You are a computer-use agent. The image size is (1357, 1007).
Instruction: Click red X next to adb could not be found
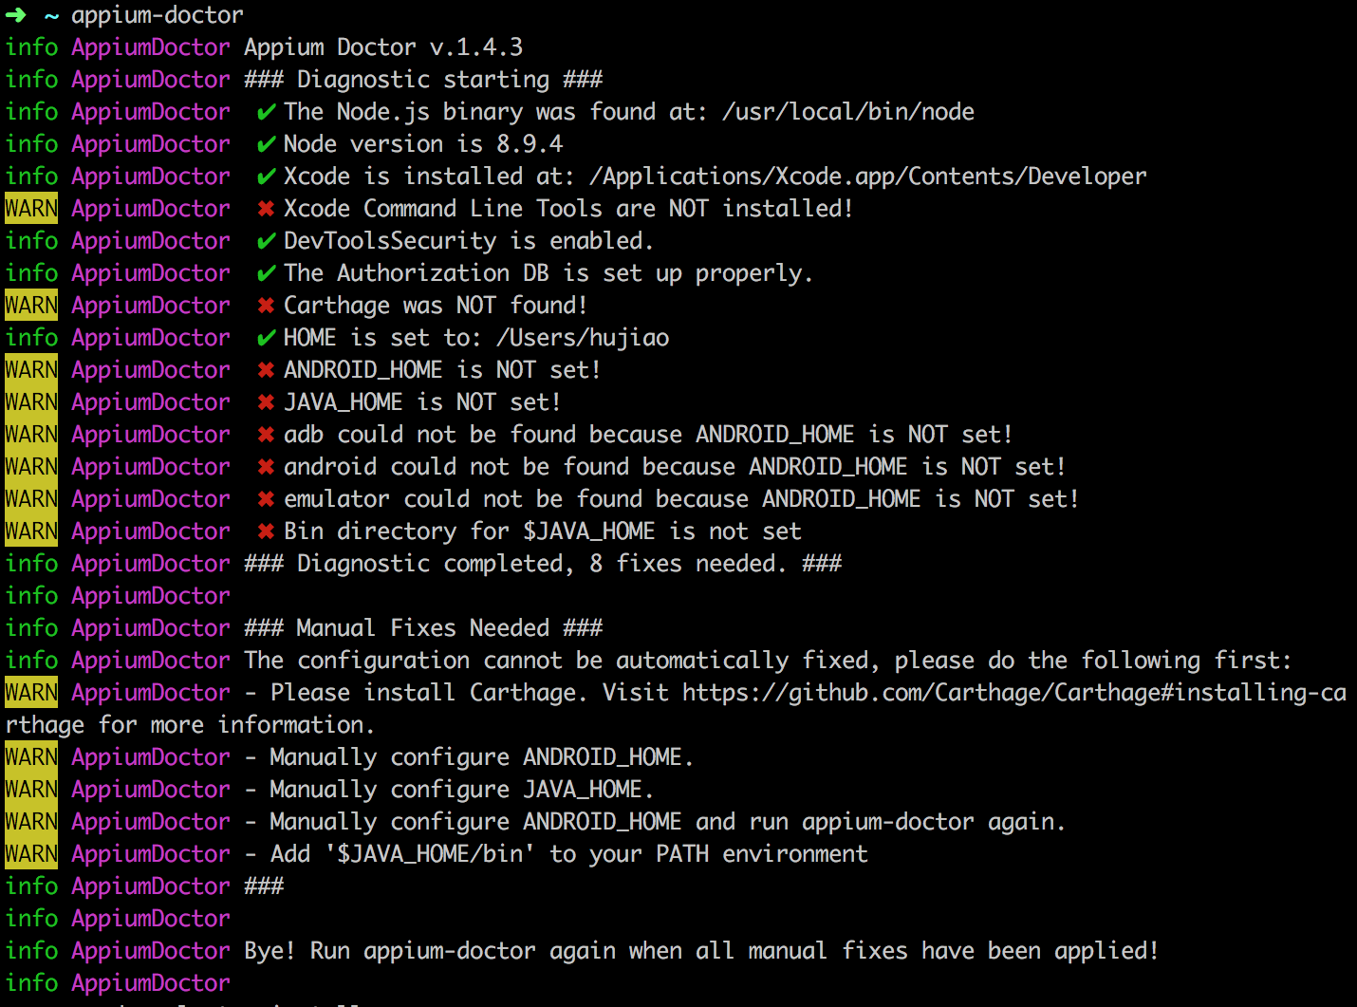point(267,435)
